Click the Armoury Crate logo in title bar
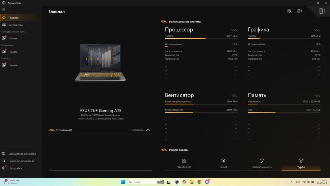The image size is (330, 186). coord(4,3)
